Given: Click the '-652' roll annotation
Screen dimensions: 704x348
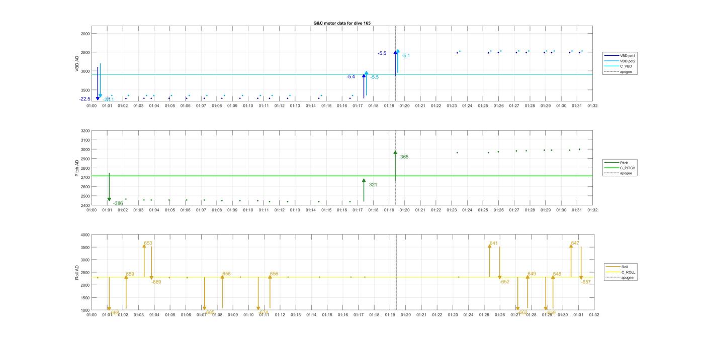Looking at the screenshot, I should tap(504, 282).
